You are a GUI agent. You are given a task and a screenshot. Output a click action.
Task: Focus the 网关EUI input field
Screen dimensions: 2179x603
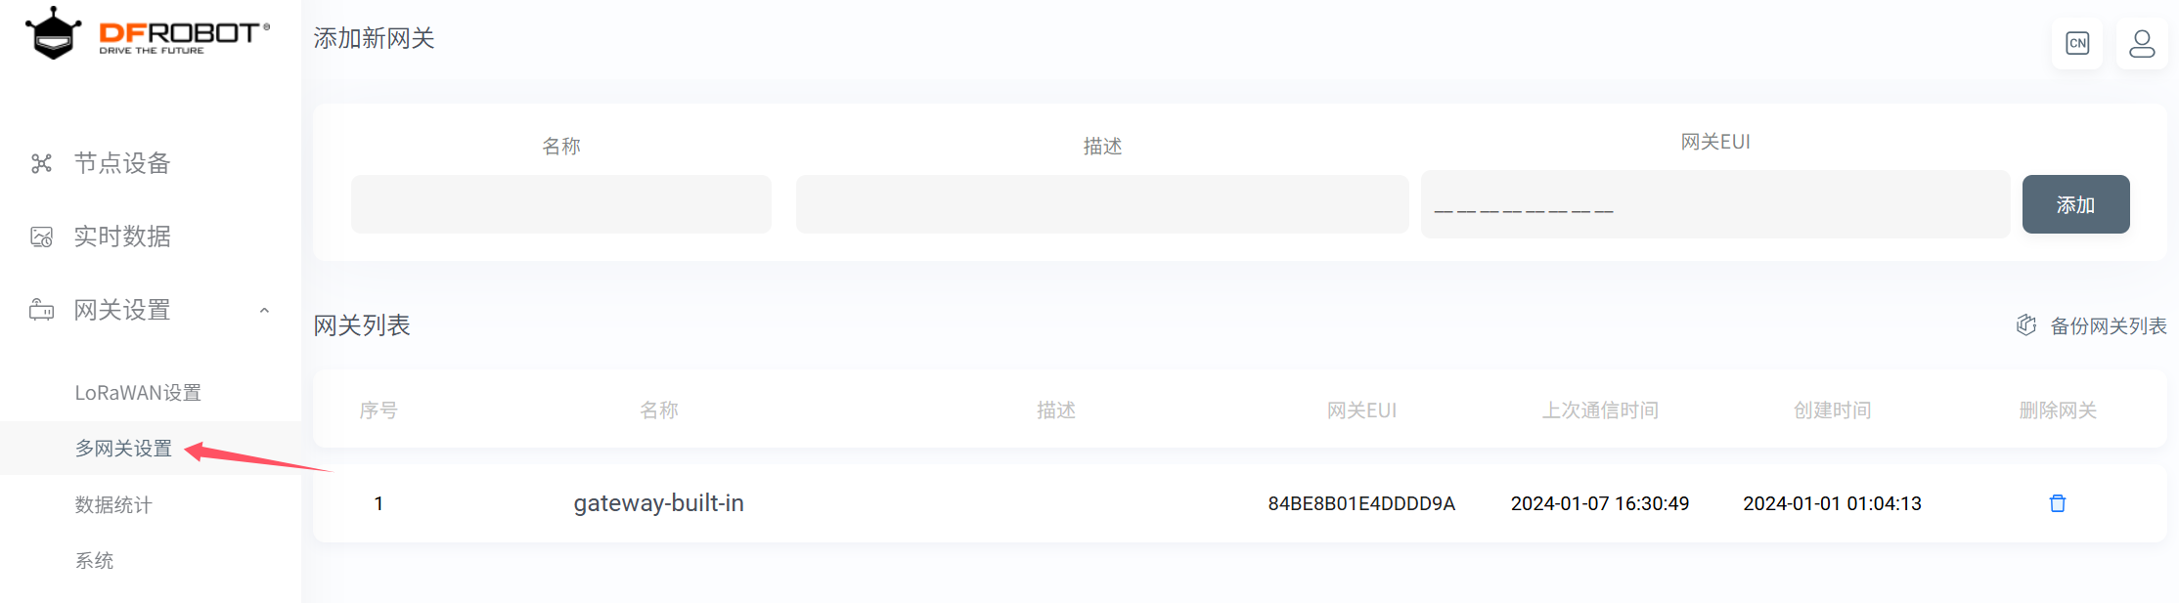coord(1715,204)
